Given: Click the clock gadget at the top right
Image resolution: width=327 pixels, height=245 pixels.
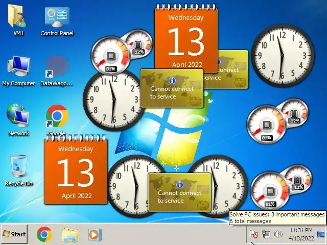Looking at the screenshot, I should [x=283, y=56].
